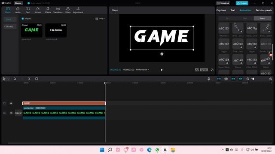Select the Out animation tab
Screen dimensions: 275x154
(245, 18)
